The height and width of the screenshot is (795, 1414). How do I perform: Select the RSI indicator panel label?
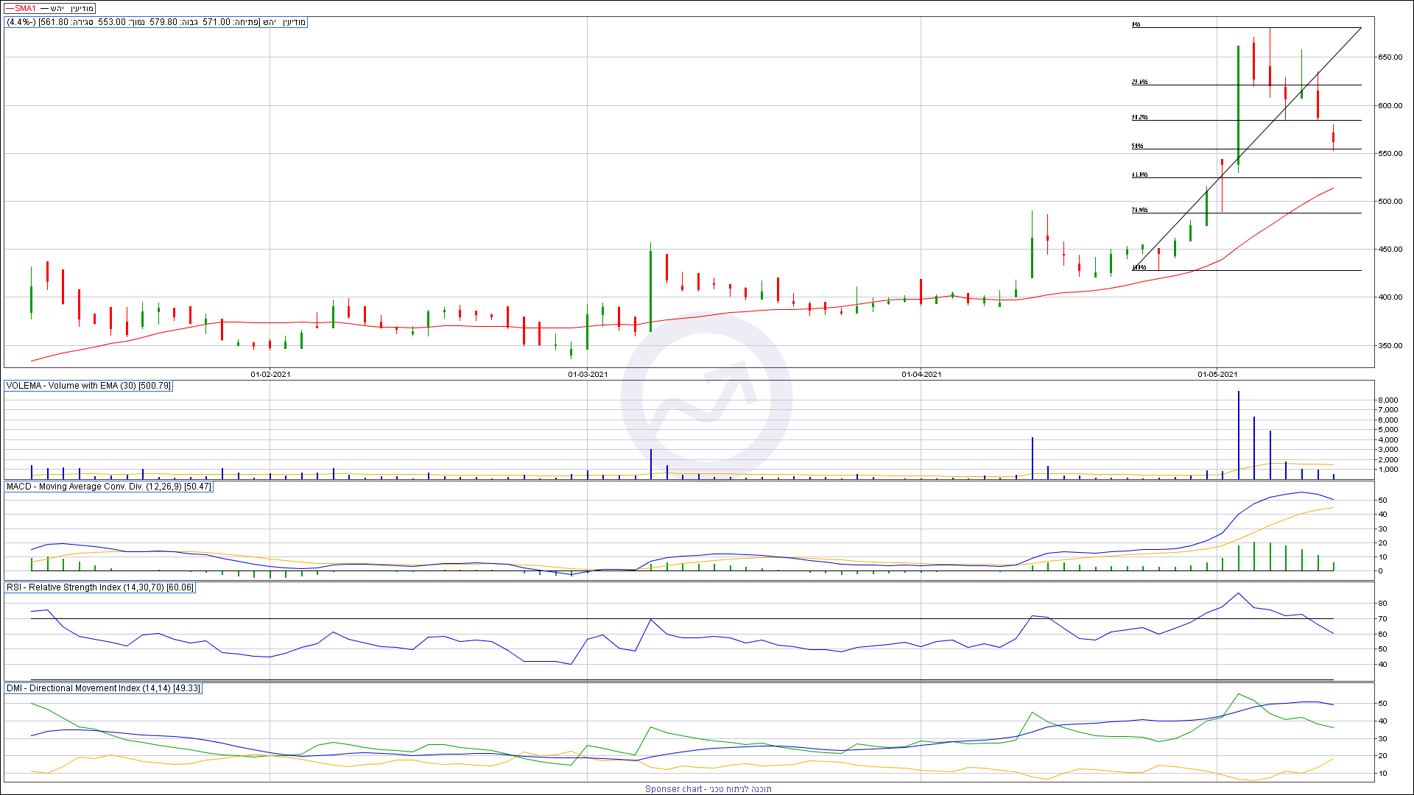(99, 587)
